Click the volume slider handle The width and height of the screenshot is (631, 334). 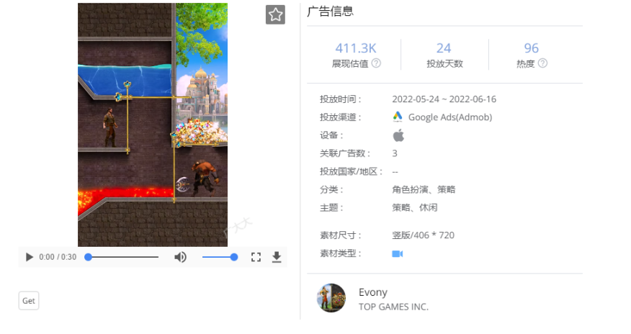pyautogui.click(x=234, y=257)
